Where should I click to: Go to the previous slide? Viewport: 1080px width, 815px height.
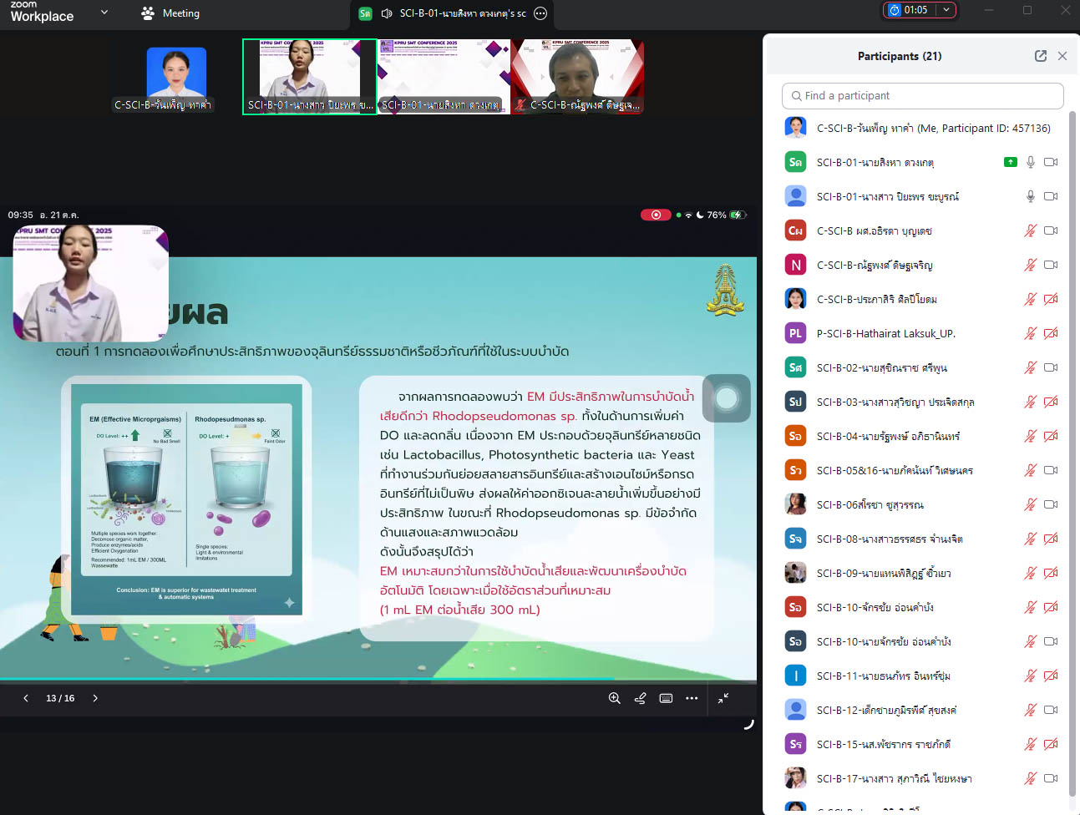tap(26, 698)
